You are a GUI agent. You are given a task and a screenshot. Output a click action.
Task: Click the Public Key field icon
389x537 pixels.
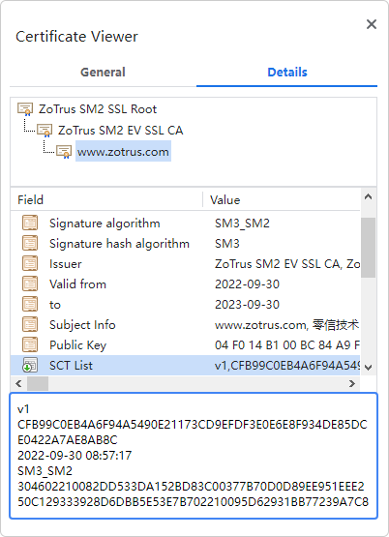pos(30,344)
